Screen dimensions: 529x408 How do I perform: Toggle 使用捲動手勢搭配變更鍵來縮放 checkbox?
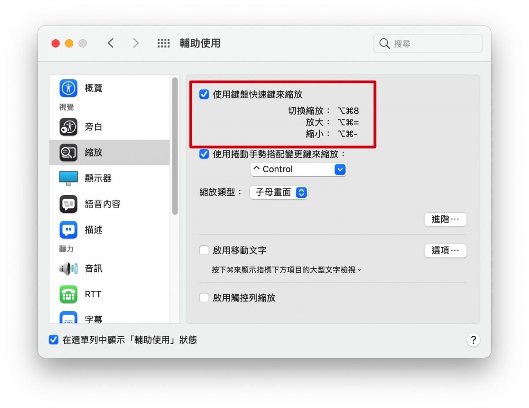point(204,154)
